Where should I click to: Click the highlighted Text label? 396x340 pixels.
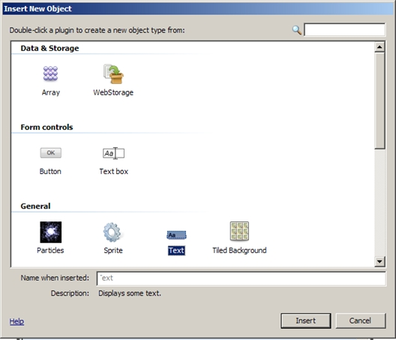click(x=176, y=251)
